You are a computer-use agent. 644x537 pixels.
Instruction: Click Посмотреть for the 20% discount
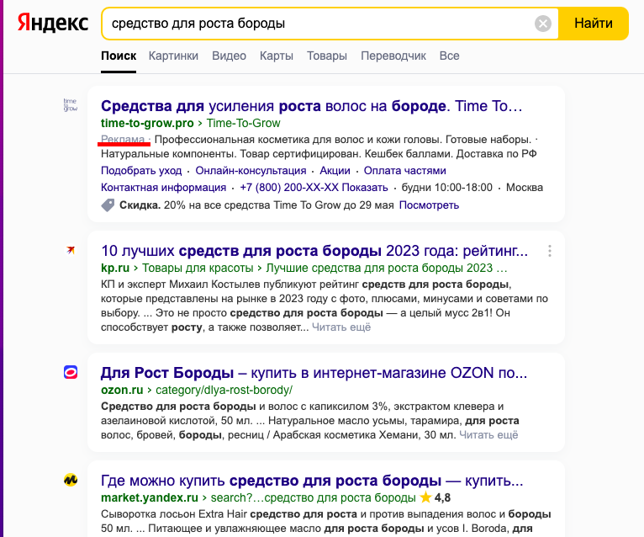[x=429, y=205]
